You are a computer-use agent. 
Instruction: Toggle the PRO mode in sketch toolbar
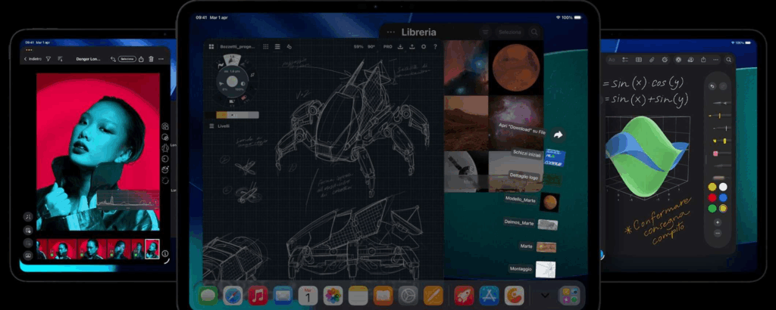(388, 47)
